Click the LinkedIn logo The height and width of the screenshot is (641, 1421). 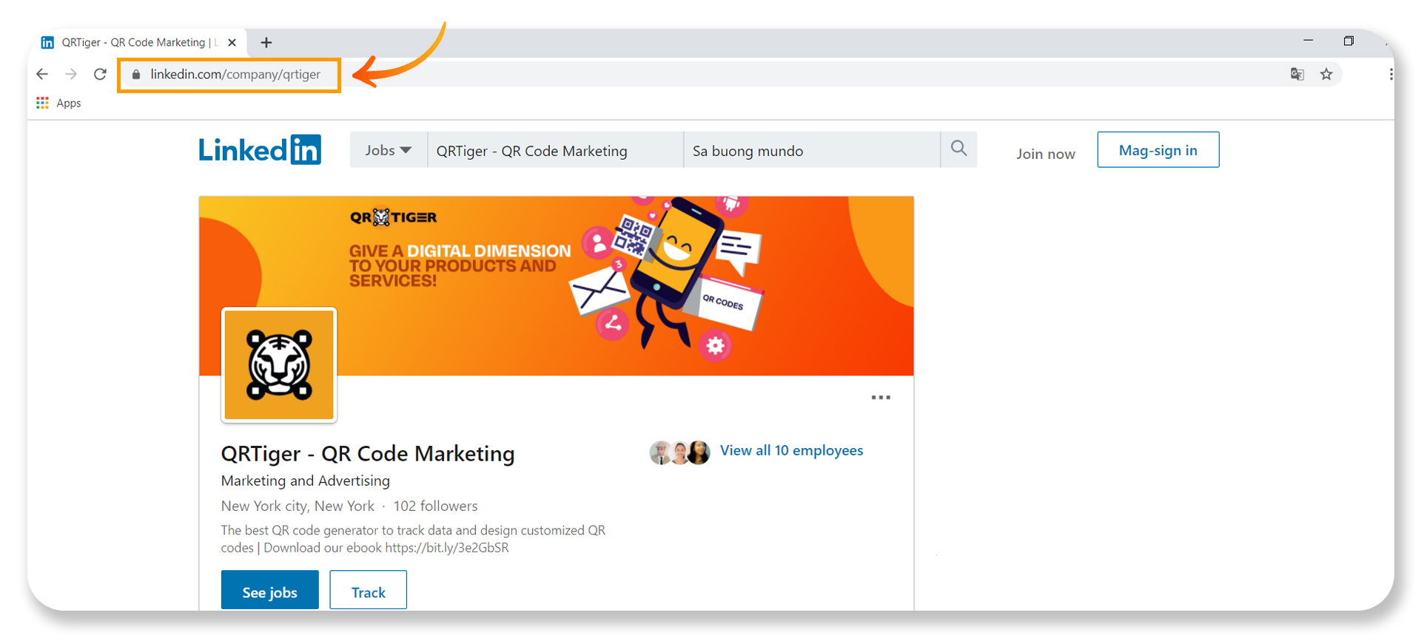point(260,150)
